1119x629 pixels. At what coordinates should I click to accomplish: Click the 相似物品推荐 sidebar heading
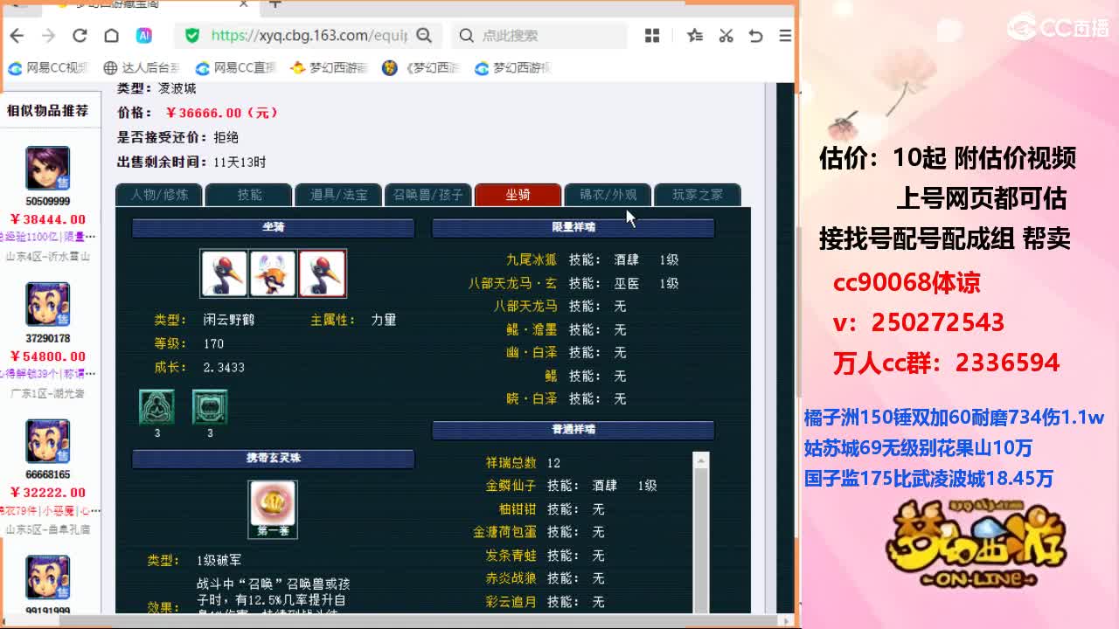click(x=48, y=110)
